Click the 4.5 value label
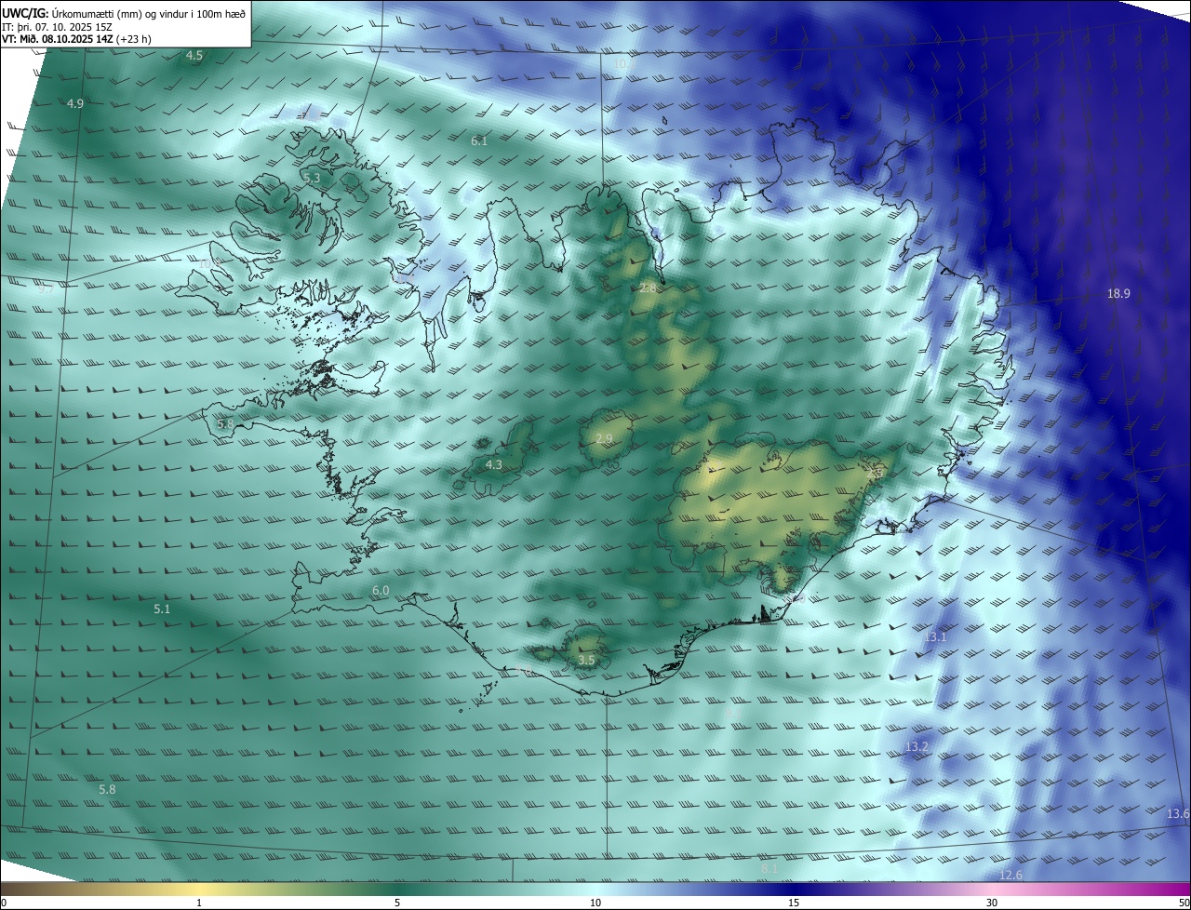This screenshot has width=1191, height=910. [194, 56]
